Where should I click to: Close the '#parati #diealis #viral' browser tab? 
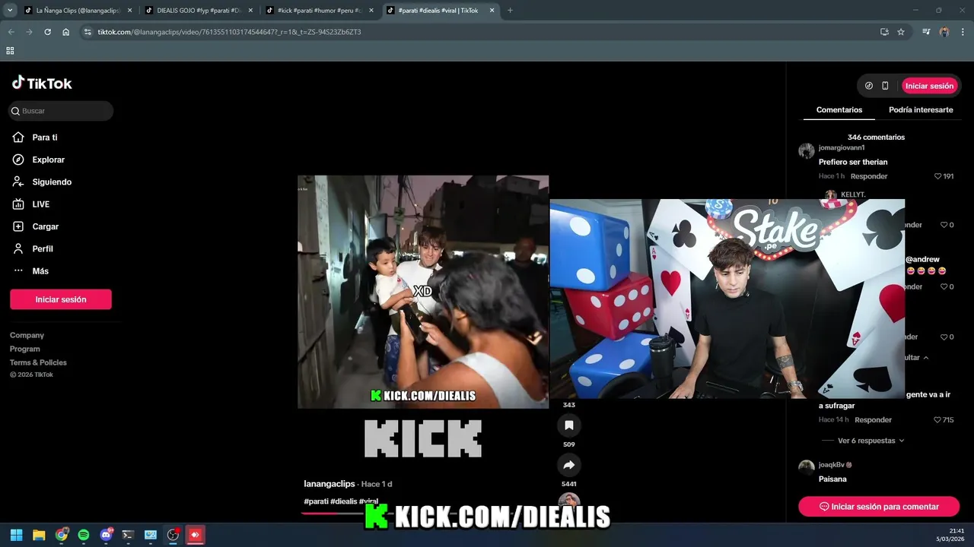492,11
